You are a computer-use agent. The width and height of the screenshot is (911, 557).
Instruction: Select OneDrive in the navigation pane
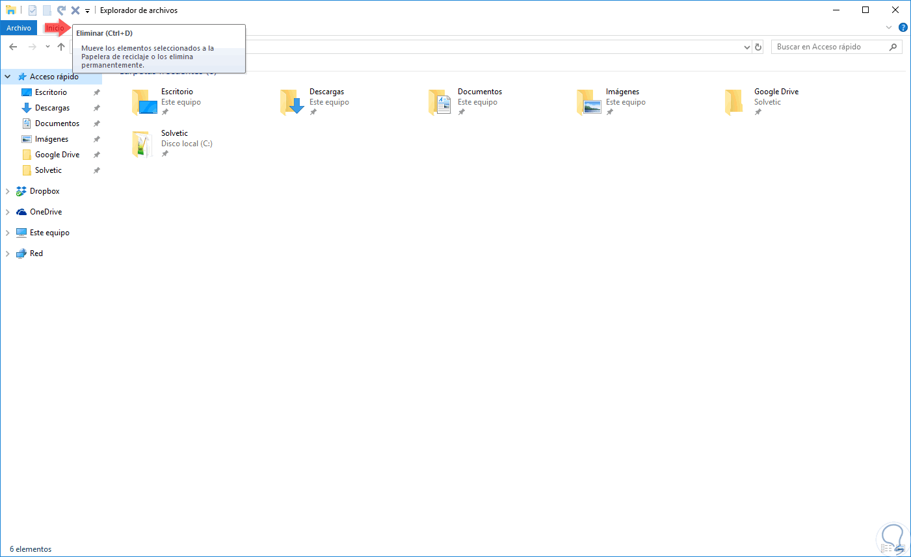tap(46, 212)
